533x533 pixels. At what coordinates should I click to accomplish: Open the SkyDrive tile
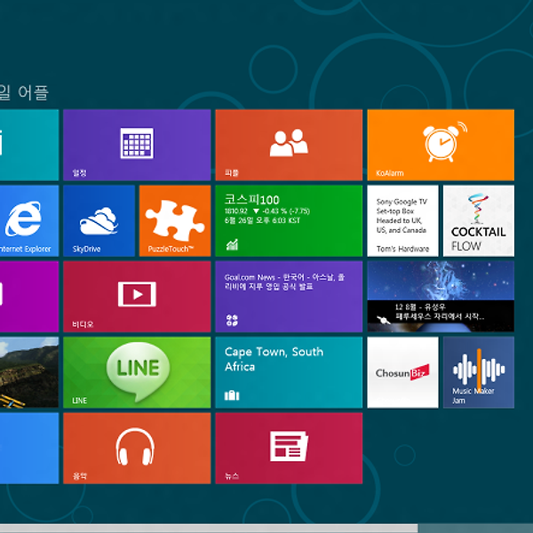99,220
